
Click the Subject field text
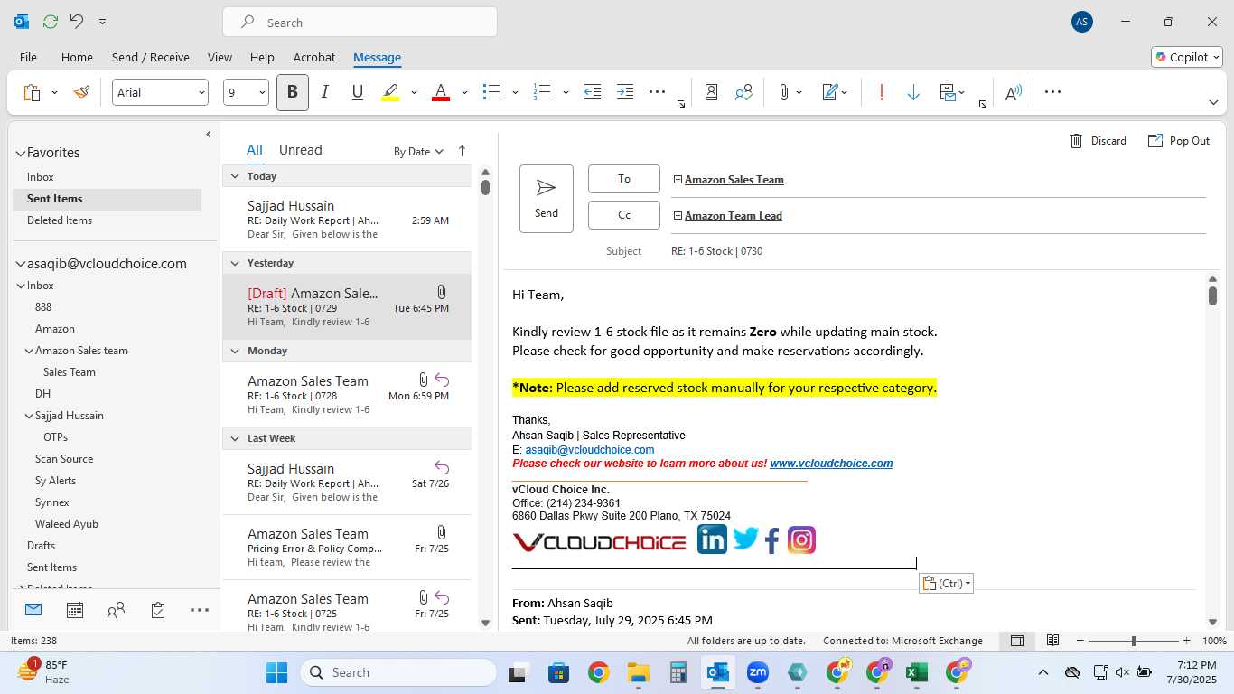point(716,251)
